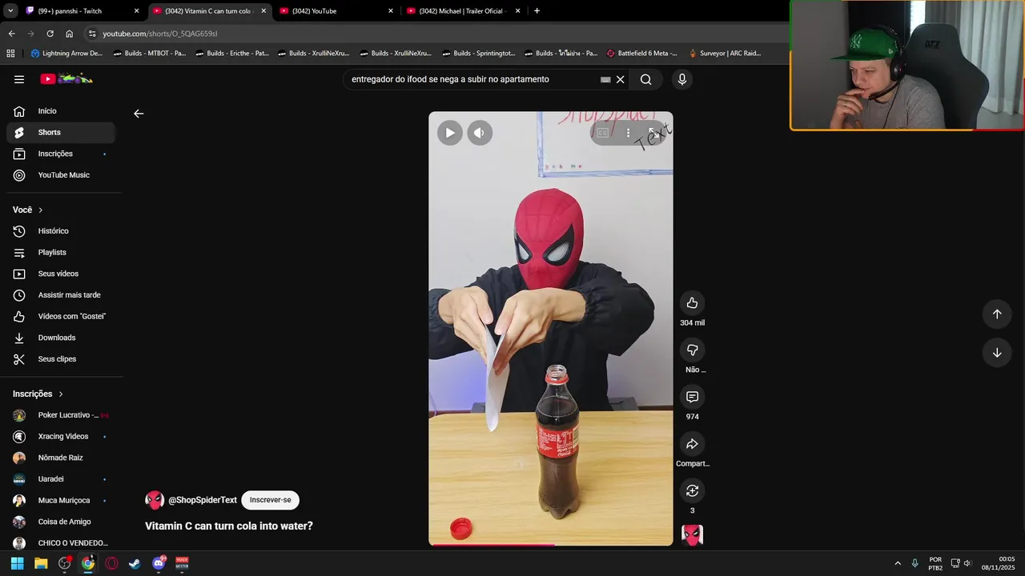Screen dimensions: 1025x576
Task: Toggle closed captions on the Short
Action: (x=602, y=133)
